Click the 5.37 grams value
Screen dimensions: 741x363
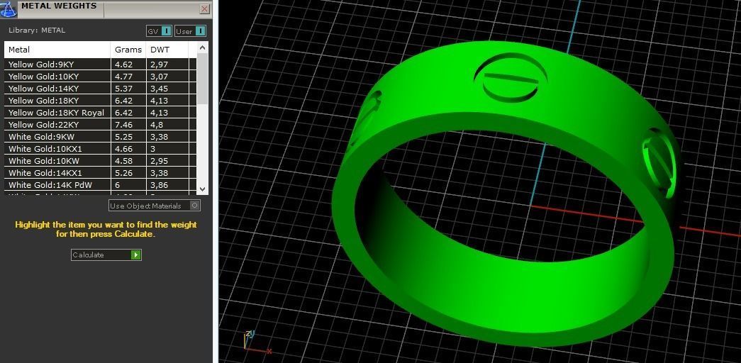coord(124,89)
